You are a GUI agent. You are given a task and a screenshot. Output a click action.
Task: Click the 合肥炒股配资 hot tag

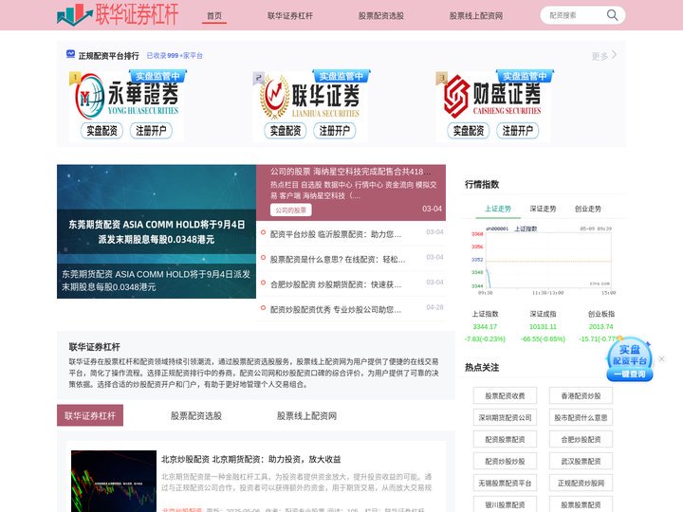pyautogui.click(x=581, y=439)
